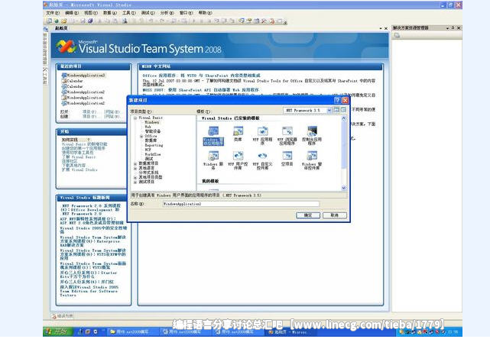Select 智能设备 project type
The width and height of the screenshot is (490, 339).
152,131
